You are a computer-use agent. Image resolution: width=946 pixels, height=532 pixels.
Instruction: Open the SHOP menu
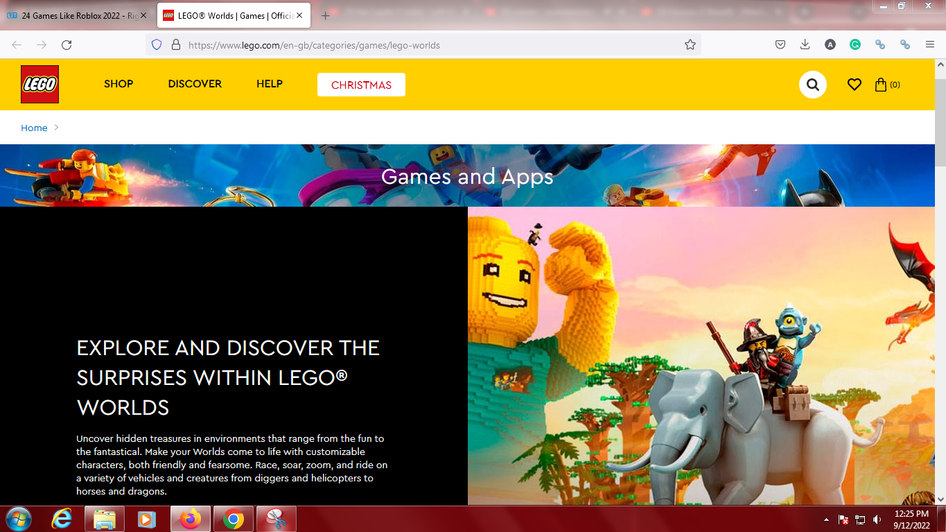pyautogui.click(x=119, y=84)
